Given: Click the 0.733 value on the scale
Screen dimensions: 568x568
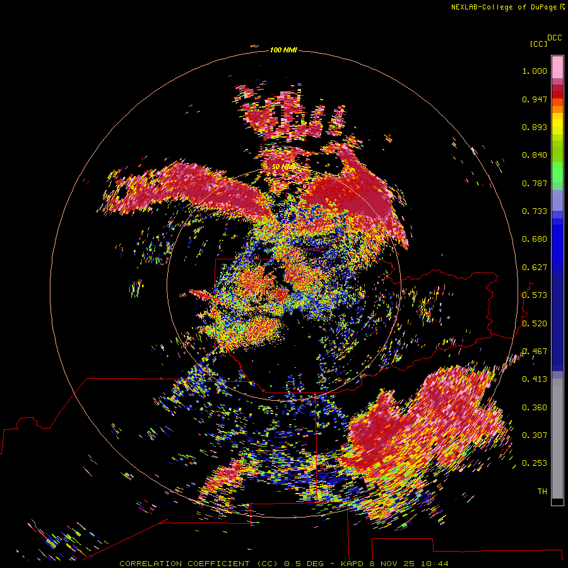Looking at the screenshot, I should [535, 211].
